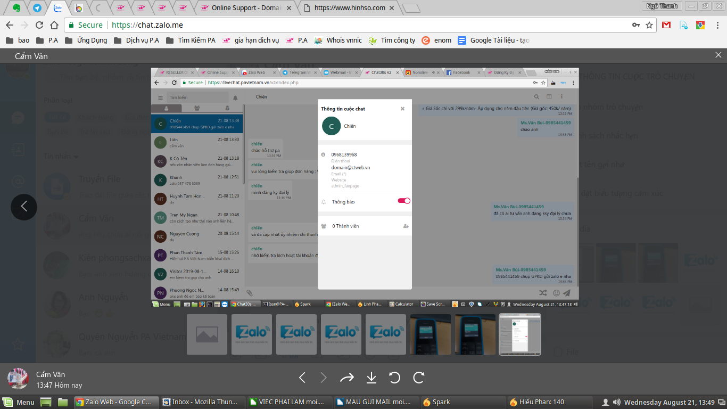Open the Linux Mint Menu button
Viewport: 727px width, 409px height.
19,402
